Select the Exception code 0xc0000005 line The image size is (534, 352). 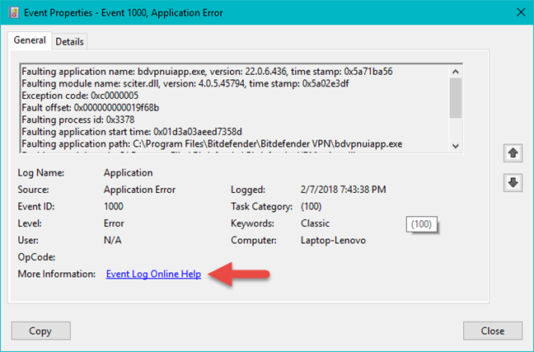80,96
